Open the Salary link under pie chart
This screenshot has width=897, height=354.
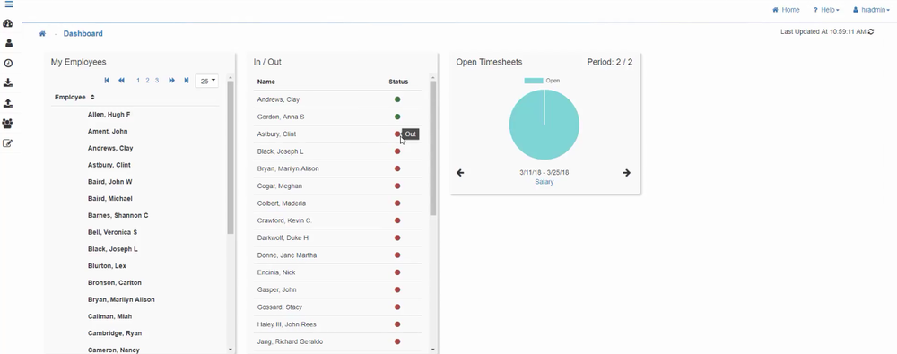click(x=544, y=182)
